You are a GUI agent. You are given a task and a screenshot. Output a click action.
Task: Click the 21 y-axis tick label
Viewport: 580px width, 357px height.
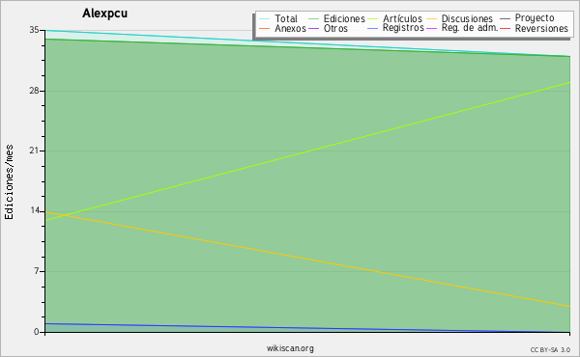click(35, 151)
